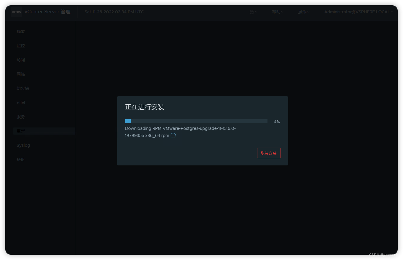Select 更新 in the sidebar
This screenshot has height=260, width=403.
[44, 131]
